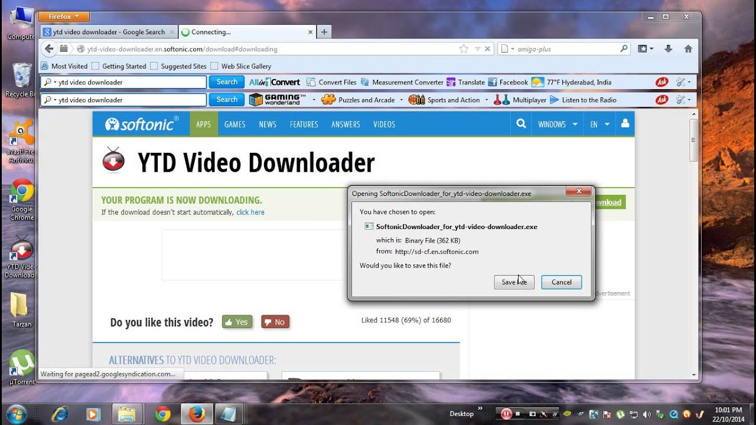
Task: Open the Recycle Bin desktop icon
Action: (x=21, y=80)
